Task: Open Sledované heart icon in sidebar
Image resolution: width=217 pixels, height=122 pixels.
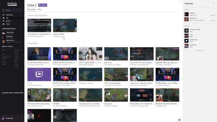Action: (3, 15)
